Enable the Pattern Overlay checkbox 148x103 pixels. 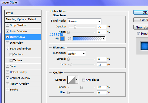pos(7,84)
